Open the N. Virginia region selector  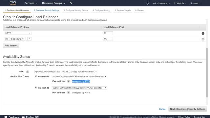tap(180, 3)
